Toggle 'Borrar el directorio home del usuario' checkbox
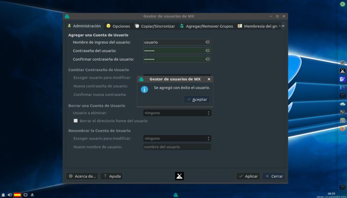This screenshot has height=198, width=347. [x=76, y=121]
